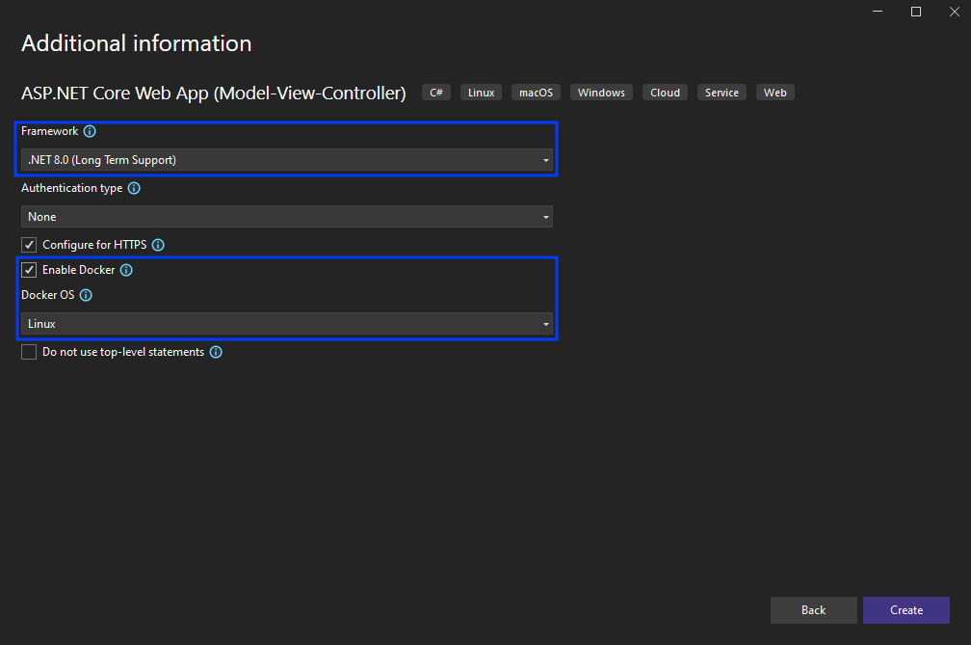The image size is (971, 645).
Task: Click the Cloud tag
Action: pos(665,93)
